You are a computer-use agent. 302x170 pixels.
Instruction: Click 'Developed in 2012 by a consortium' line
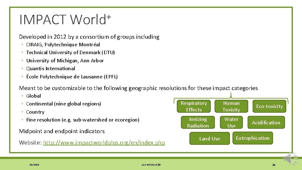89,37
